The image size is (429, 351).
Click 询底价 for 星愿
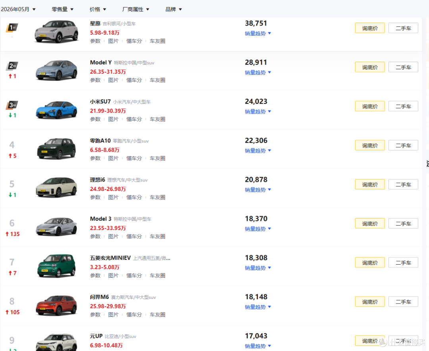point(370,28)
